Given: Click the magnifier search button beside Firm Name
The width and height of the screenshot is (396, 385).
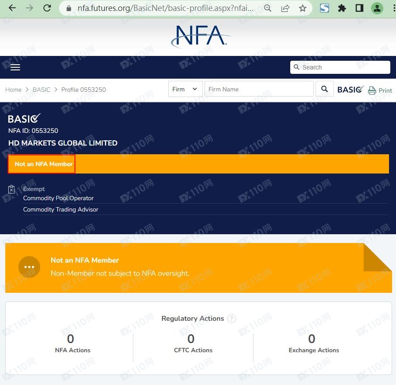Looking at the screenshot, I should pos(324,89).
